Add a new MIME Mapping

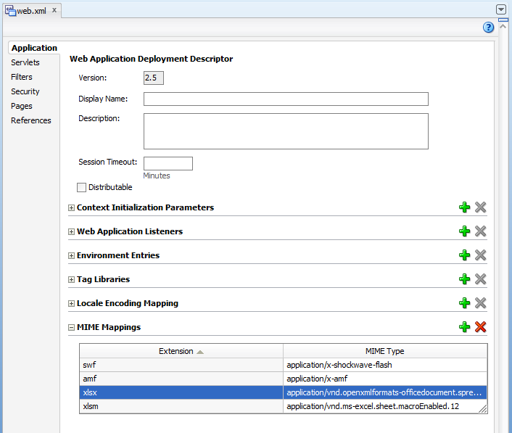pos(465,327)
